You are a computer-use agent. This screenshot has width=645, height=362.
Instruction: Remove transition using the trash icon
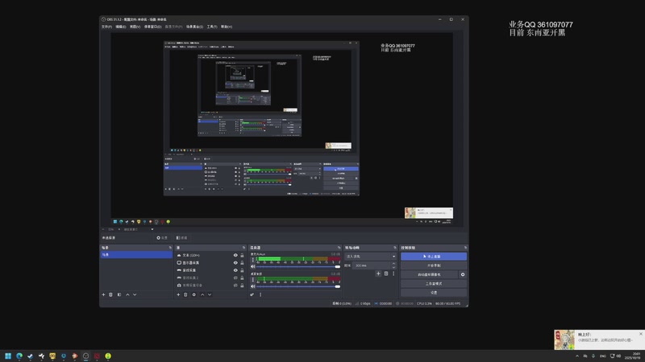(386, 274)
